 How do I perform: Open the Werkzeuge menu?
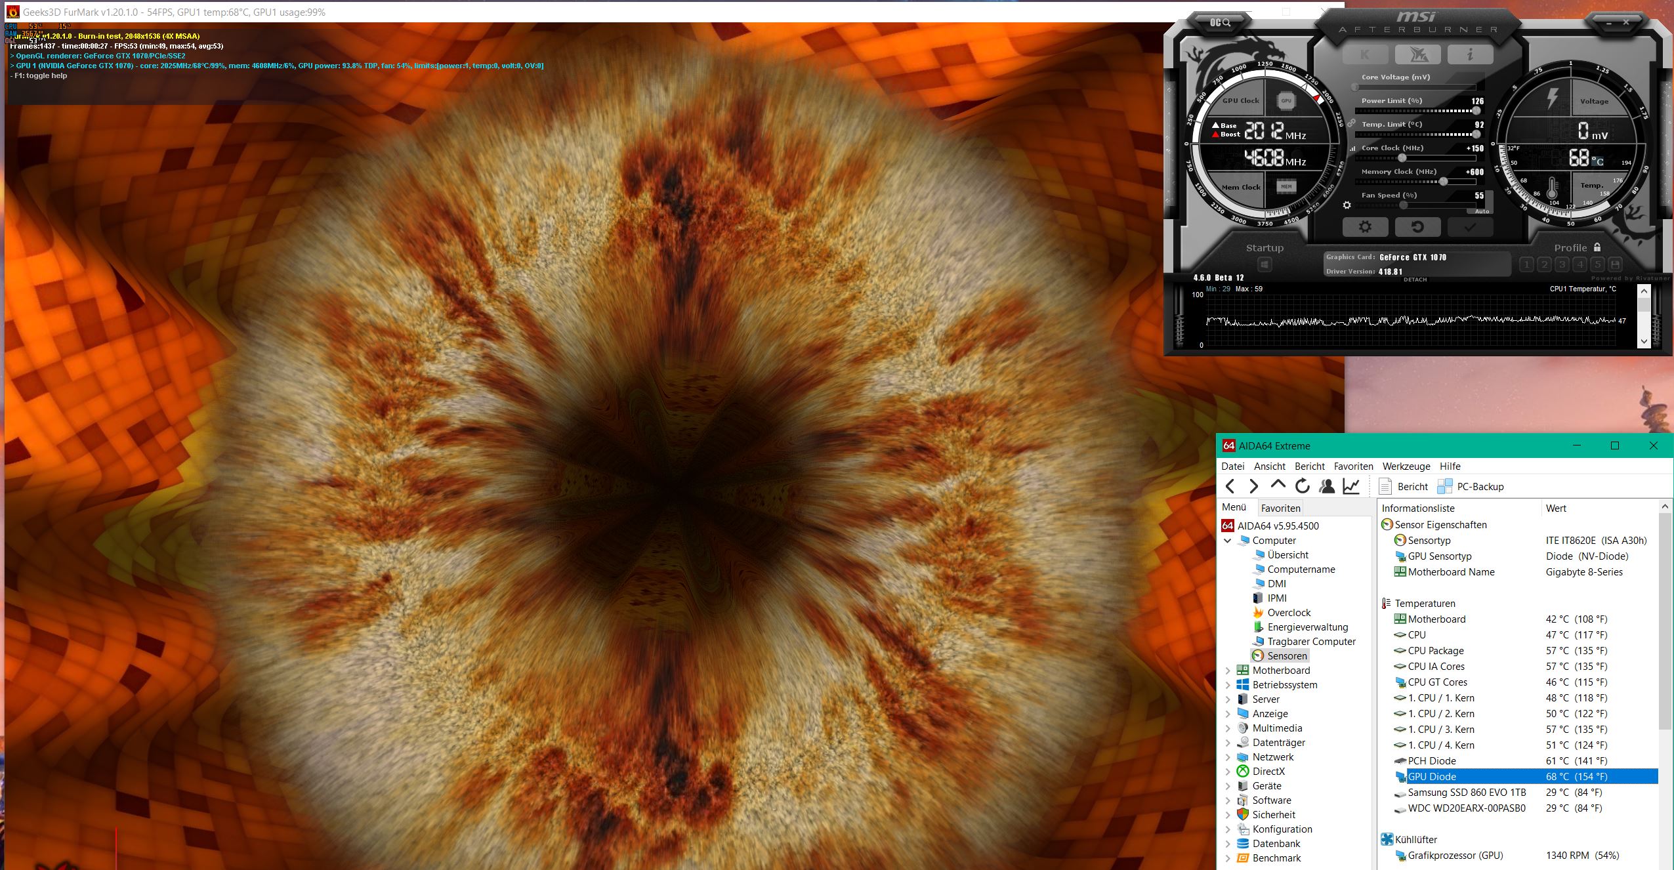click(x=1406, y=466)
